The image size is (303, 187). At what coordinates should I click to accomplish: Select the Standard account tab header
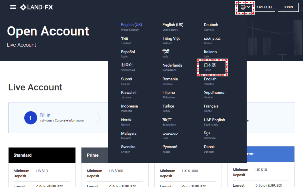click(x=42, y=155)
